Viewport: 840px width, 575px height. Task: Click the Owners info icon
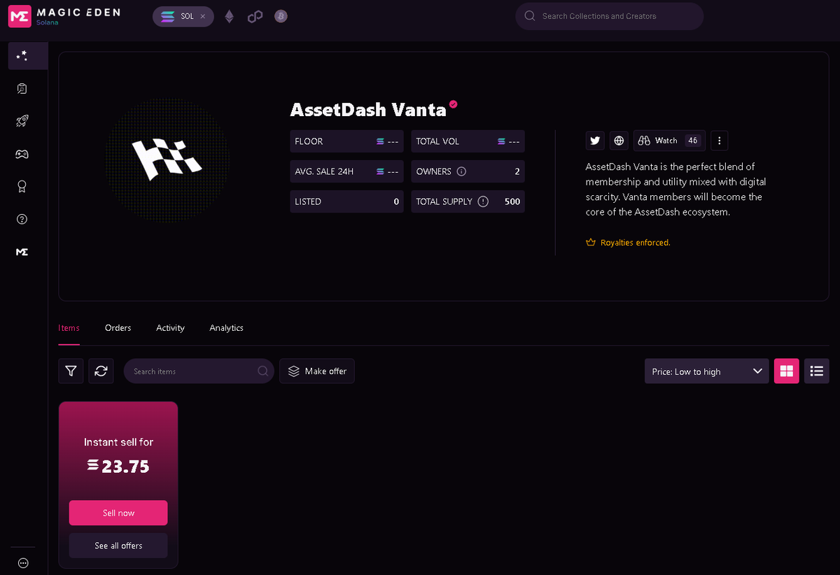pos(461,171)
